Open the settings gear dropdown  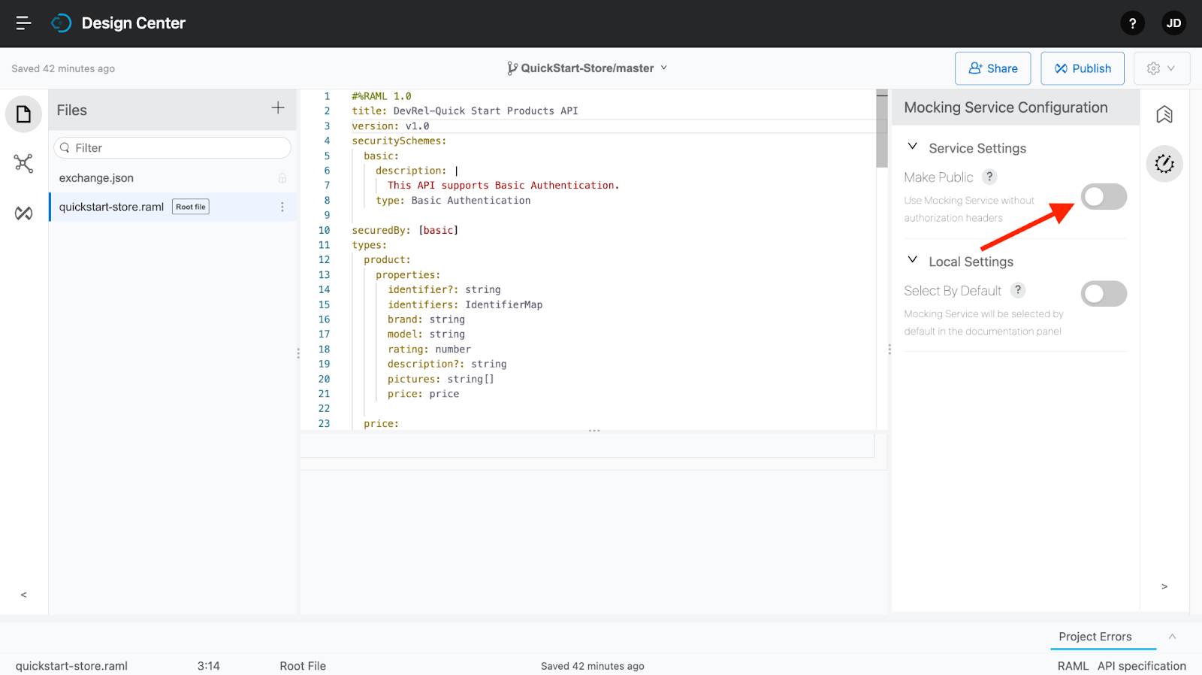point(1161,68)
